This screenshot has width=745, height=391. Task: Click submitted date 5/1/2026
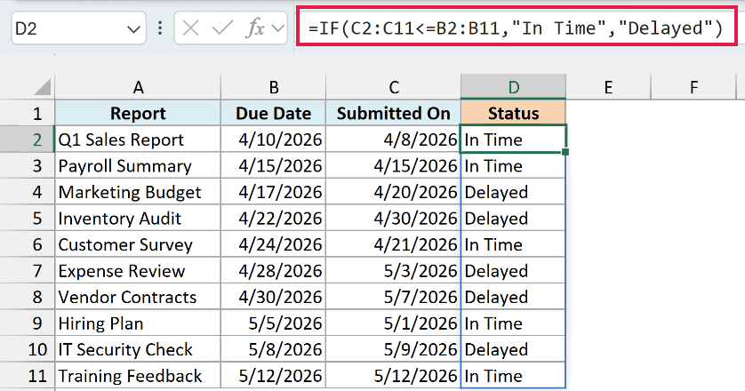coord(394,323)
